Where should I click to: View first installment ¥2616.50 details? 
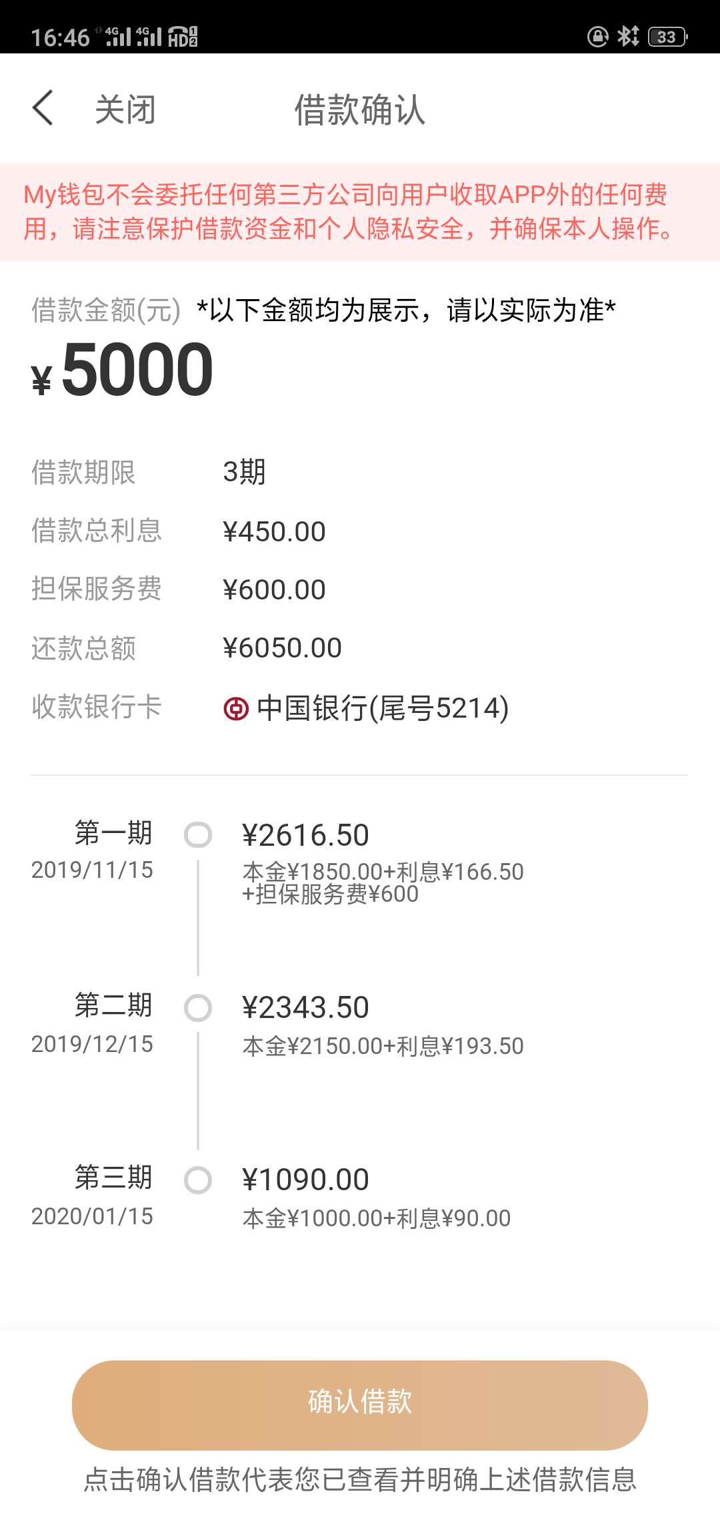click(383, 861)
